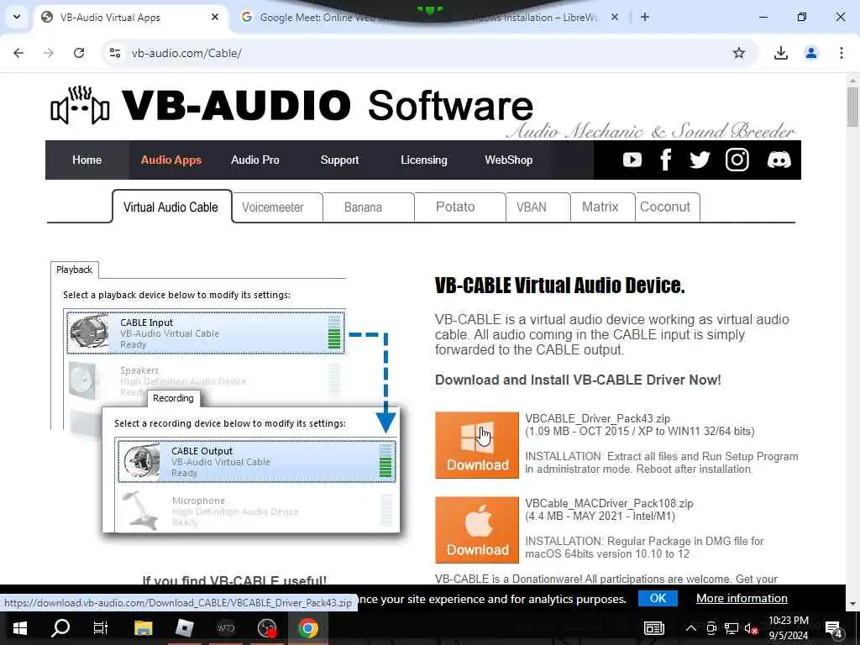
Task: View site information icon in address bar
Action: point(114,53)
